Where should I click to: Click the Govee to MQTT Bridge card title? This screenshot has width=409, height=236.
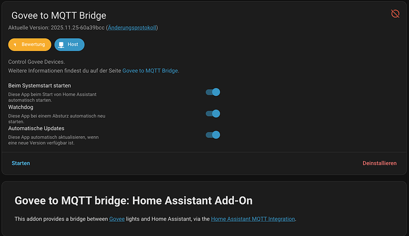(x=59, y=15)
